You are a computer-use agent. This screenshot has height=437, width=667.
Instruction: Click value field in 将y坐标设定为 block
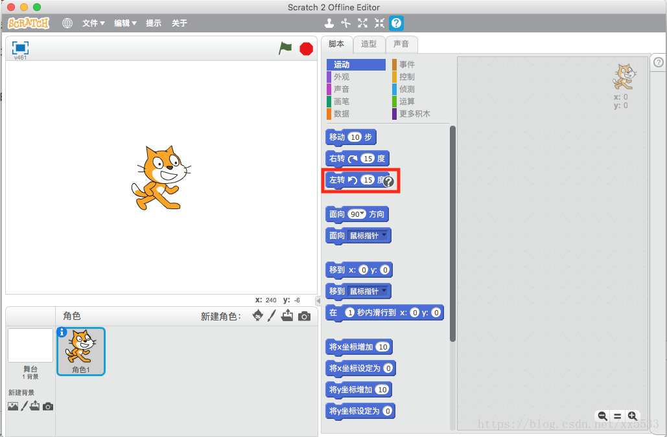[x=387, y=410]
